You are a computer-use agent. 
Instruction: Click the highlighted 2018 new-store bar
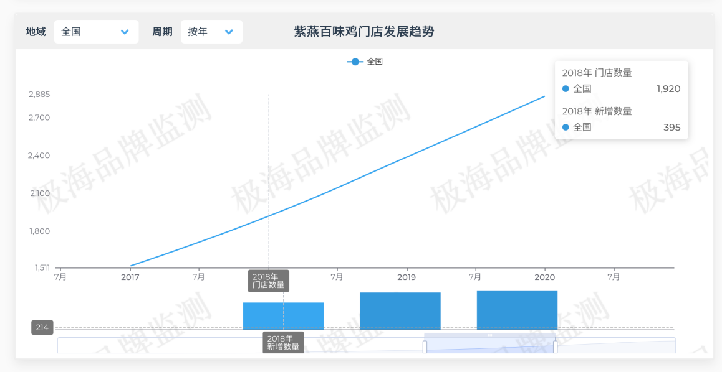[x=283, y=315]
